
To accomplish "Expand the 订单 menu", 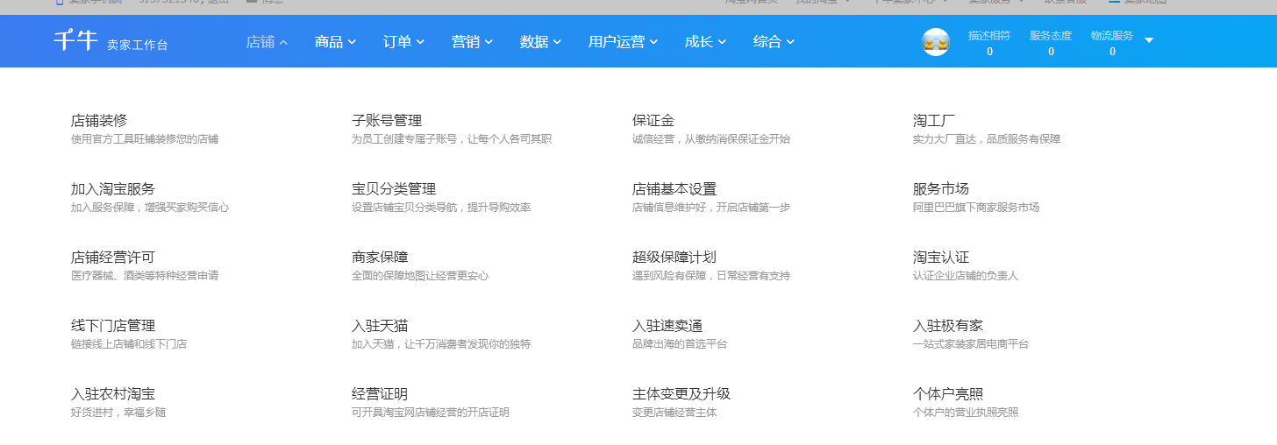I will click(x=403, y=41).
